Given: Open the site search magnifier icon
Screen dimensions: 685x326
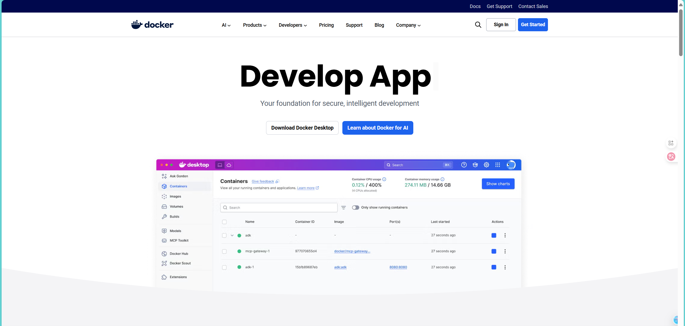Looking at the screenshot, I should (478, 25).
